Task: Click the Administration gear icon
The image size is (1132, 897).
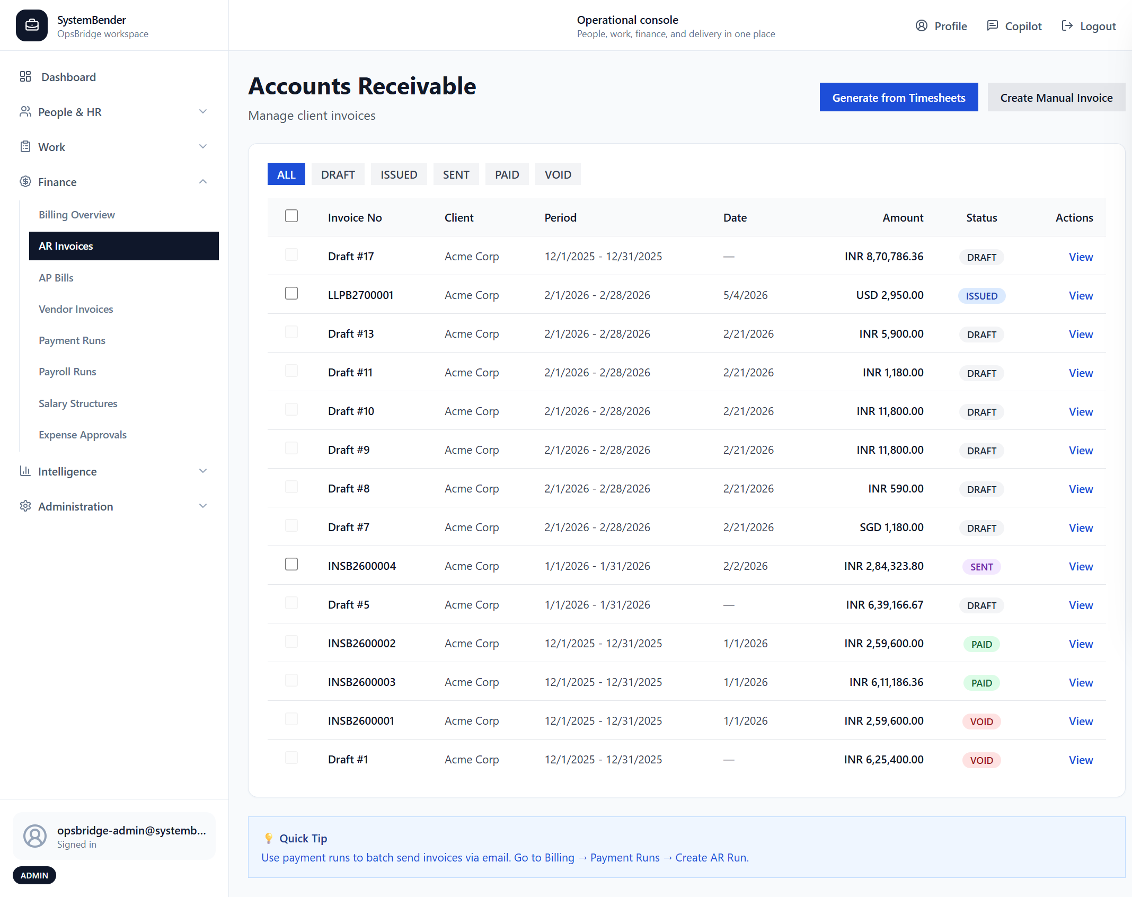Action: [25, 506]
